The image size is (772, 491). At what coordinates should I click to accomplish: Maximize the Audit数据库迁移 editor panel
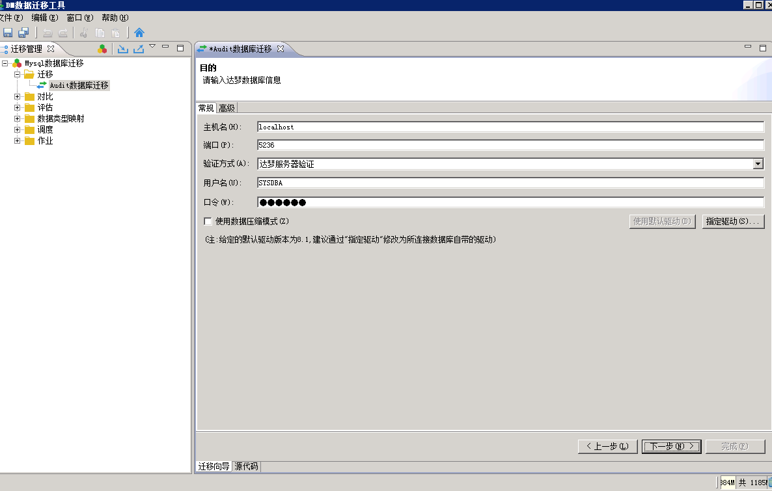[762, 47]
